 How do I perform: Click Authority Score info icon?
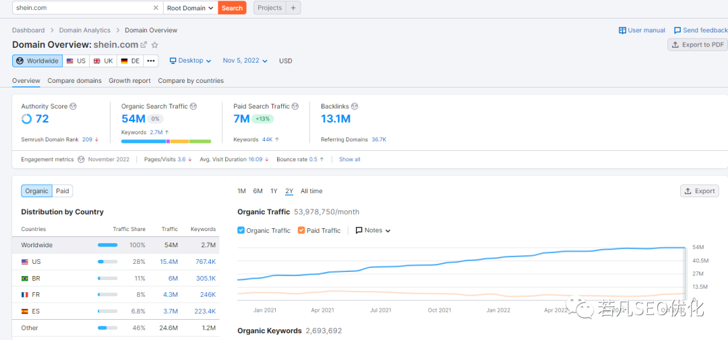73,106
